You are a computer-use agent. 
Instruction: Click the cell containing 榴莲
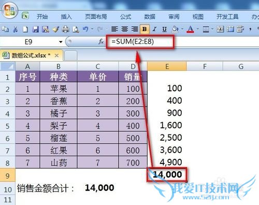click(59, 138)
